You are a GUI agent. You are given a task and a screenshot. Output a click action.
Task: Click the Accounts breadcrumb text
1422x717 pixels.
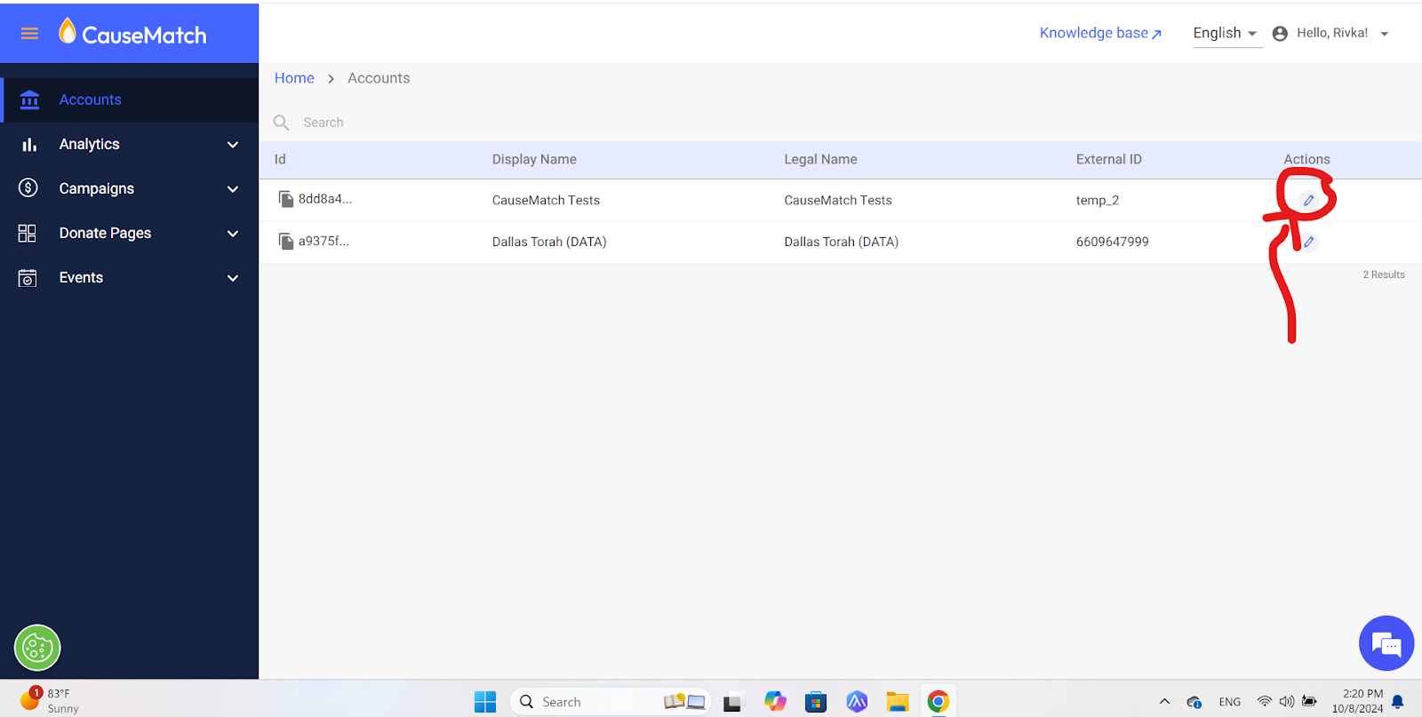[x=379, y=78]
